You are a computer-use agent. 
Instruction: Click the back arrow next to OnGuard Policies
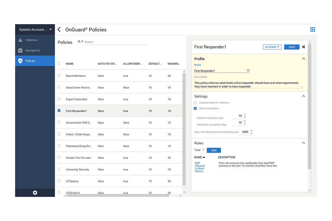coord(59,29)
